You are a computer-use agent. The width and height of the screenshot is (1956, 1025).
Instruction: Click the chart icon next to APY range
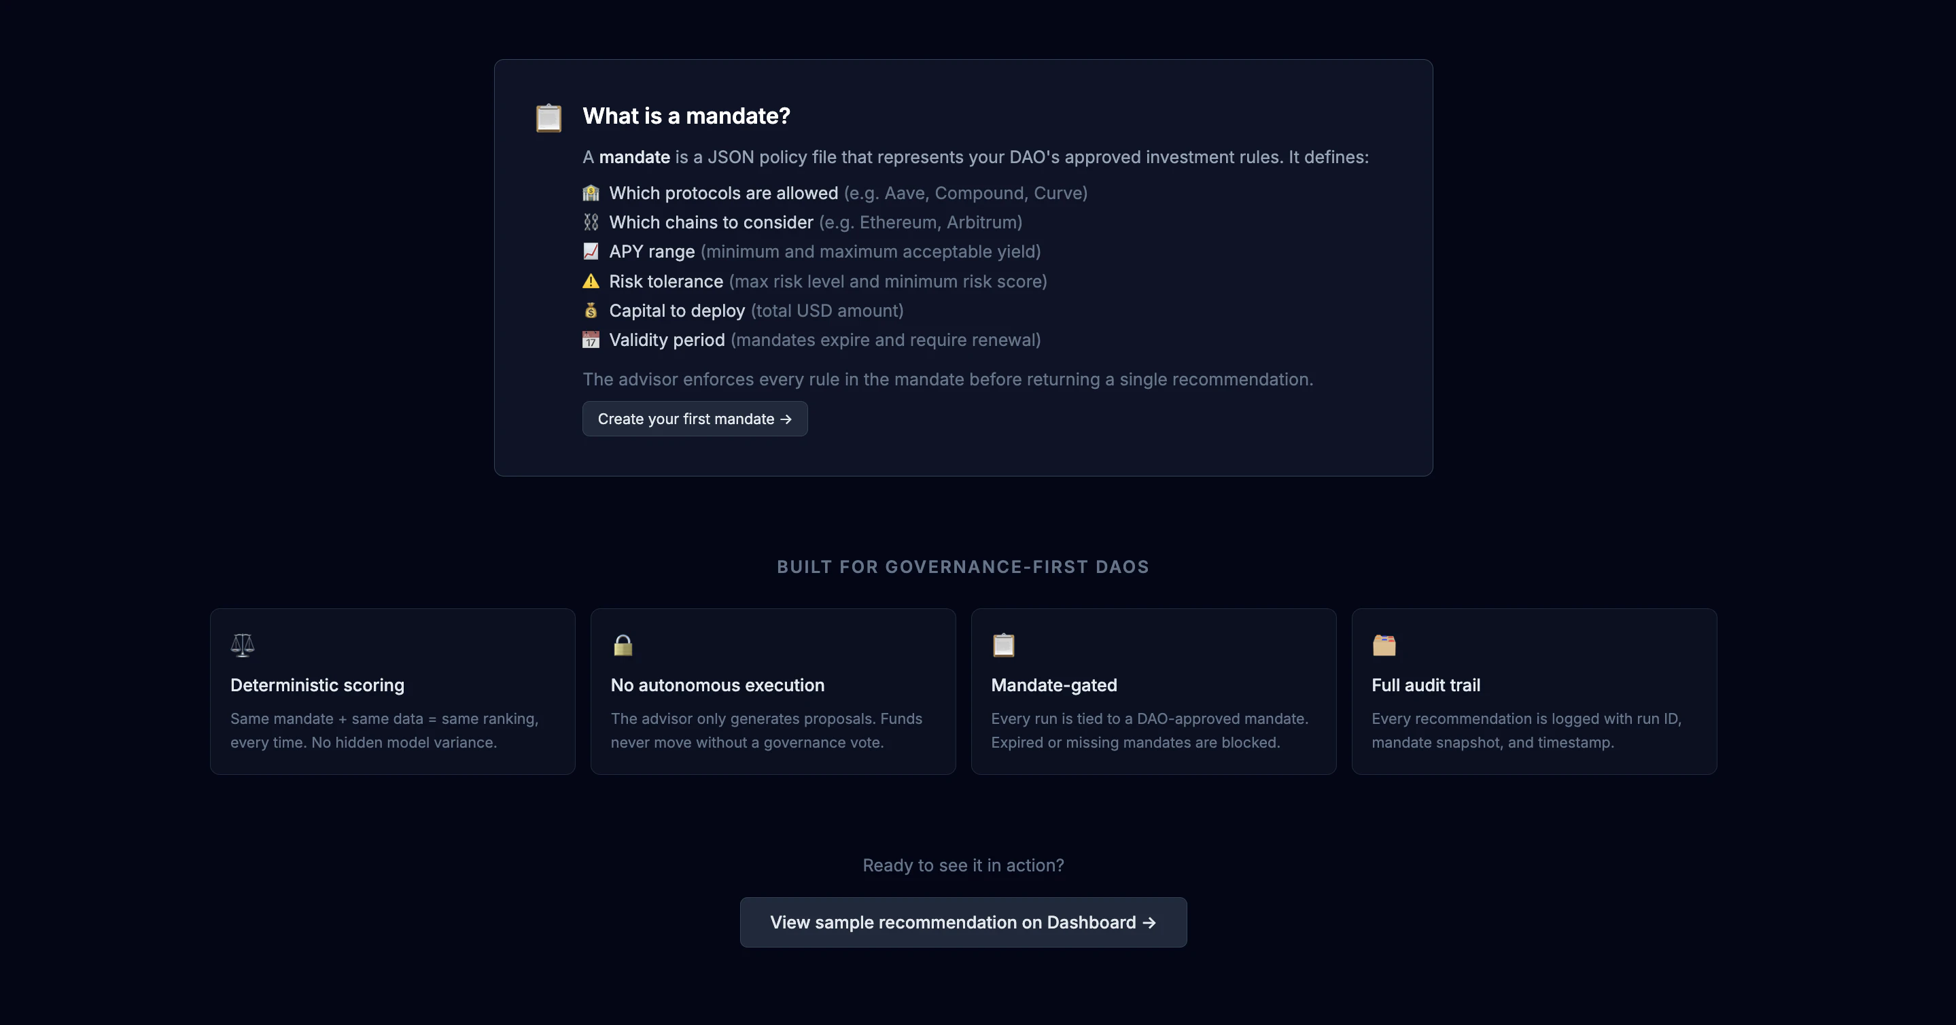[591, 251]
